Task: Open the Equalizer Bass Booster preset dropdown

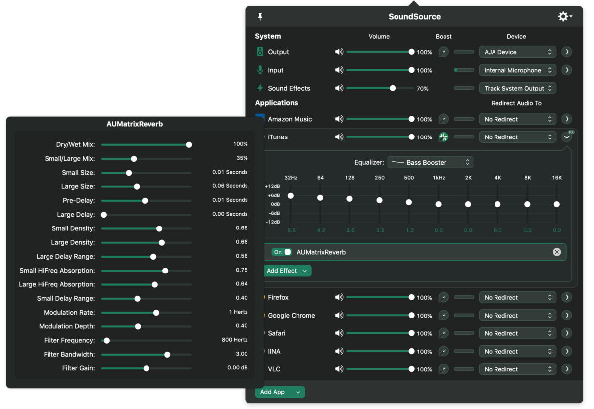Action: point(430,162)
